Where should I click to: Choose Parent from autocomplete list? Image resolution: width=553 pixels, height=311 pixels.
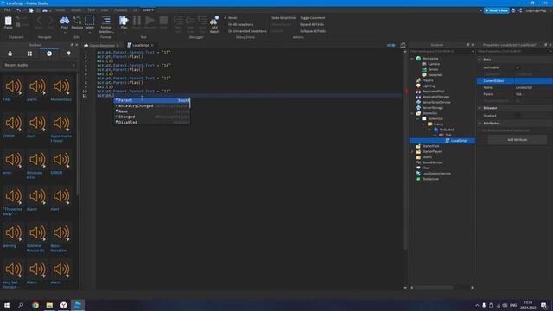(x=152, y=100)
